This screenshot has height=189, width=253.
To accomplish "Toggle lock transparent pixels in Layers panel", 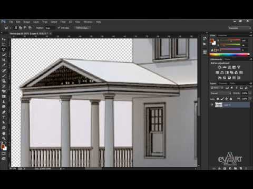I will (x=218, y=99).
